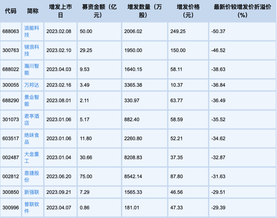The image size is (277, 218).
Task: Click issue price 63.77
Action: coord(177,100)
